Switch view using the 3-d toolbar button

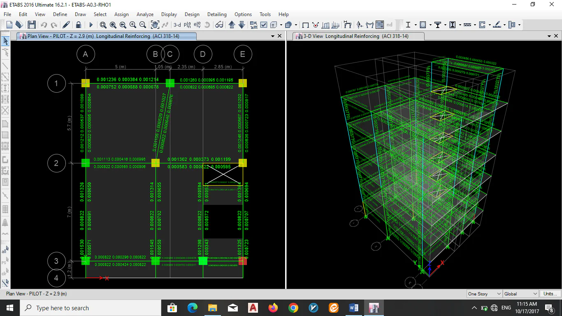coord(177,25)
